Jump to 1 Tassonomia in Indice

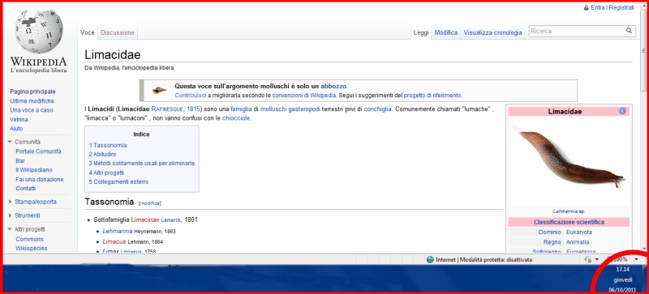[x=108, y=145]
